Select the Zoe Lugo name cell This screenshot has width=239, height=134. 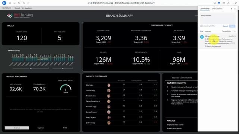(90, 85)
